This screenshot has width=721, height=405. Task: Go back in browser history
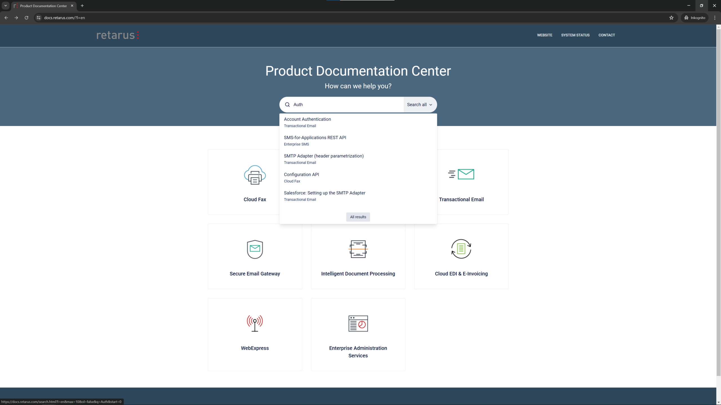pos(6,18)
